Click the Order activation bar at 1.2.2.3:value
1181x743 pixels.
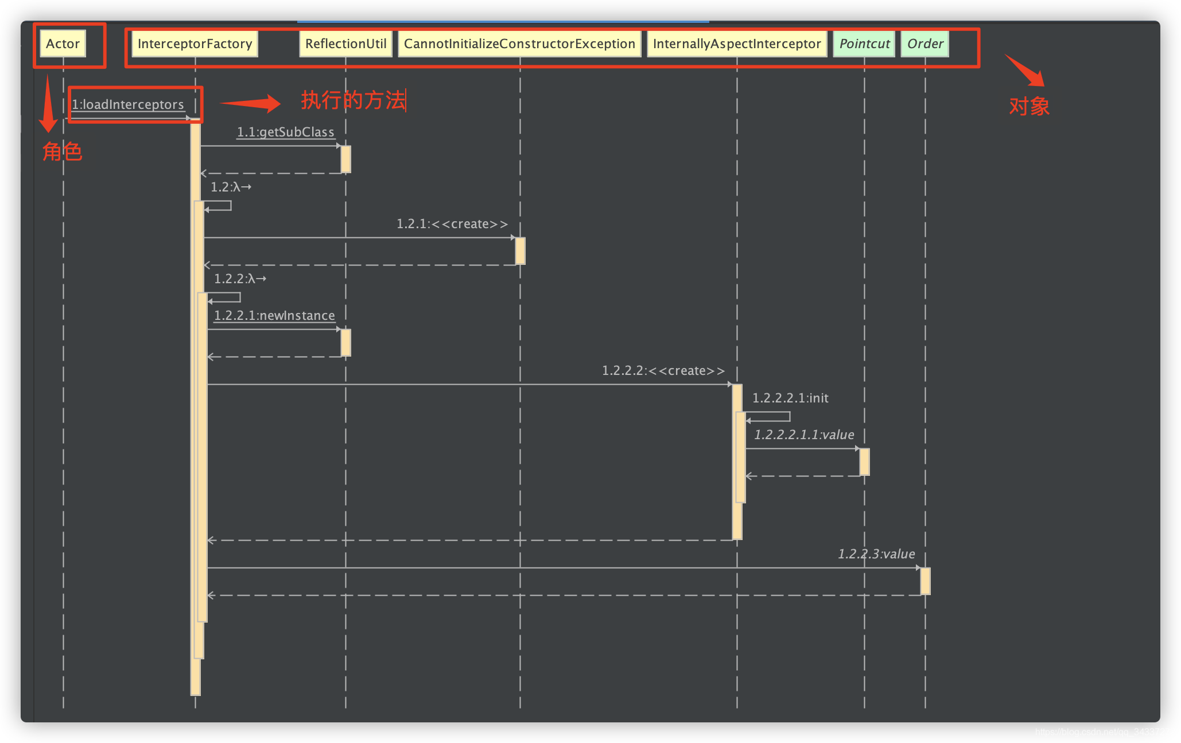[x=925, y=581]
